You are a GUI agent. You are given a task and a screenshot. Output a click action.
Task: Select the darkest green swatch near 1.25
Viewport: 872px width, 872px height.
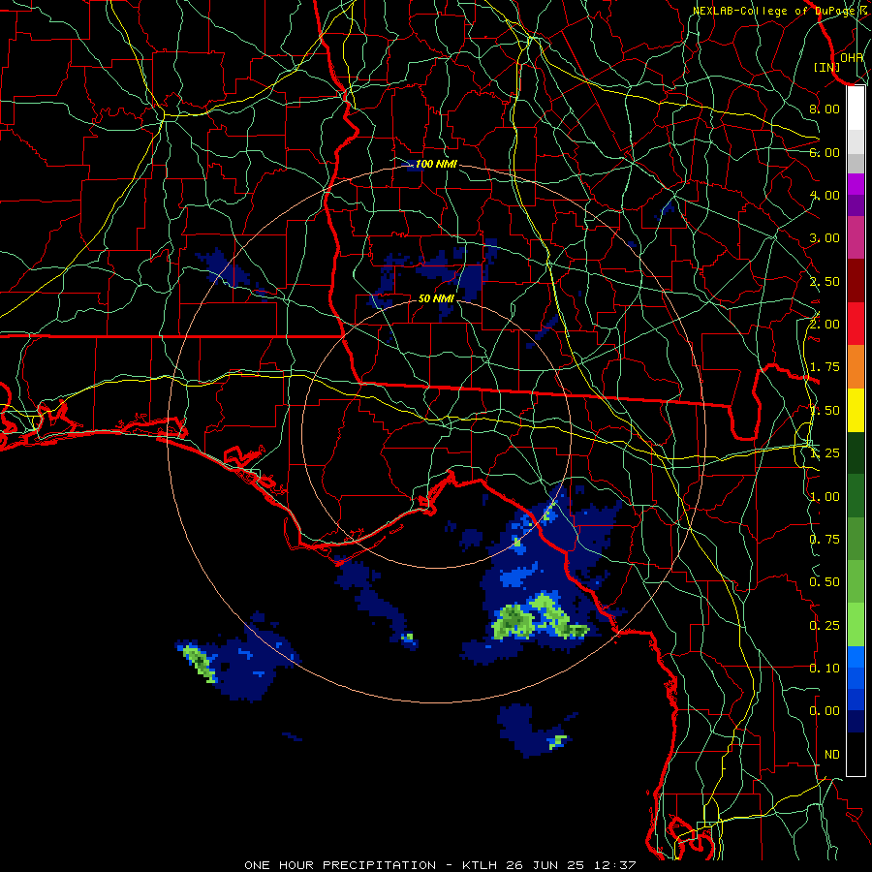click(x=856, y=452)
